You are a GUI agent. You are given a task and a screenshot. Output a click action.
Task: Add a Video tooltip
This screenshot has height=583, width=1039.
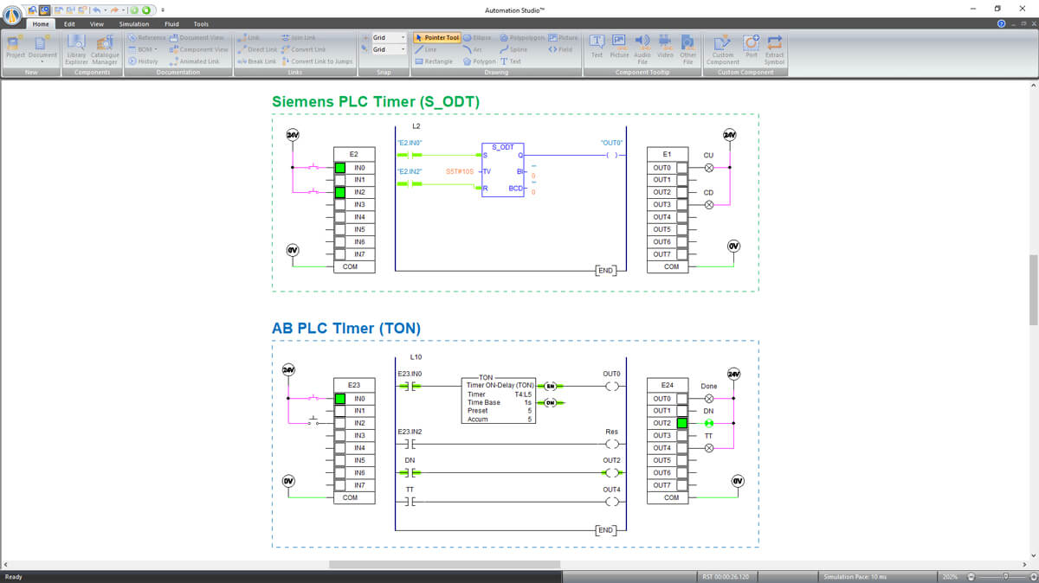[x=665, y=46]
